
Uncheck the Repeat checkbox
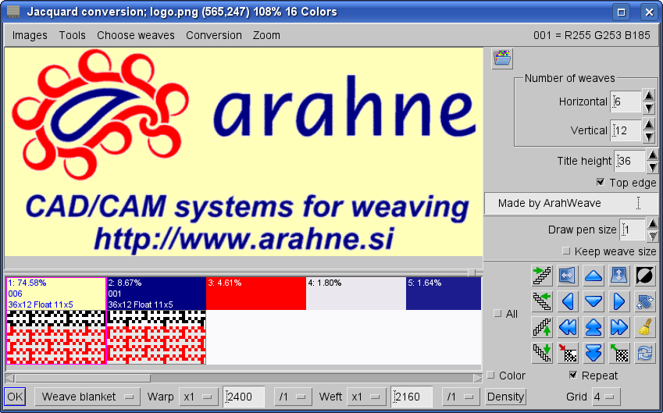tap(573, 376)
